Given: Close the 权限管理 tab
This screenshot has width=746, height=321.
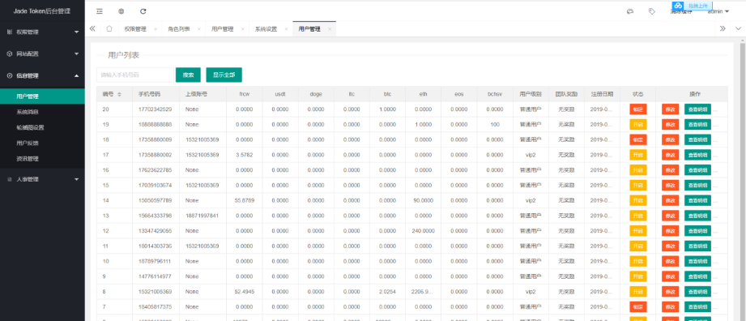Looking at the screenshot, I should pyautogui.click(x=155, y=29).
